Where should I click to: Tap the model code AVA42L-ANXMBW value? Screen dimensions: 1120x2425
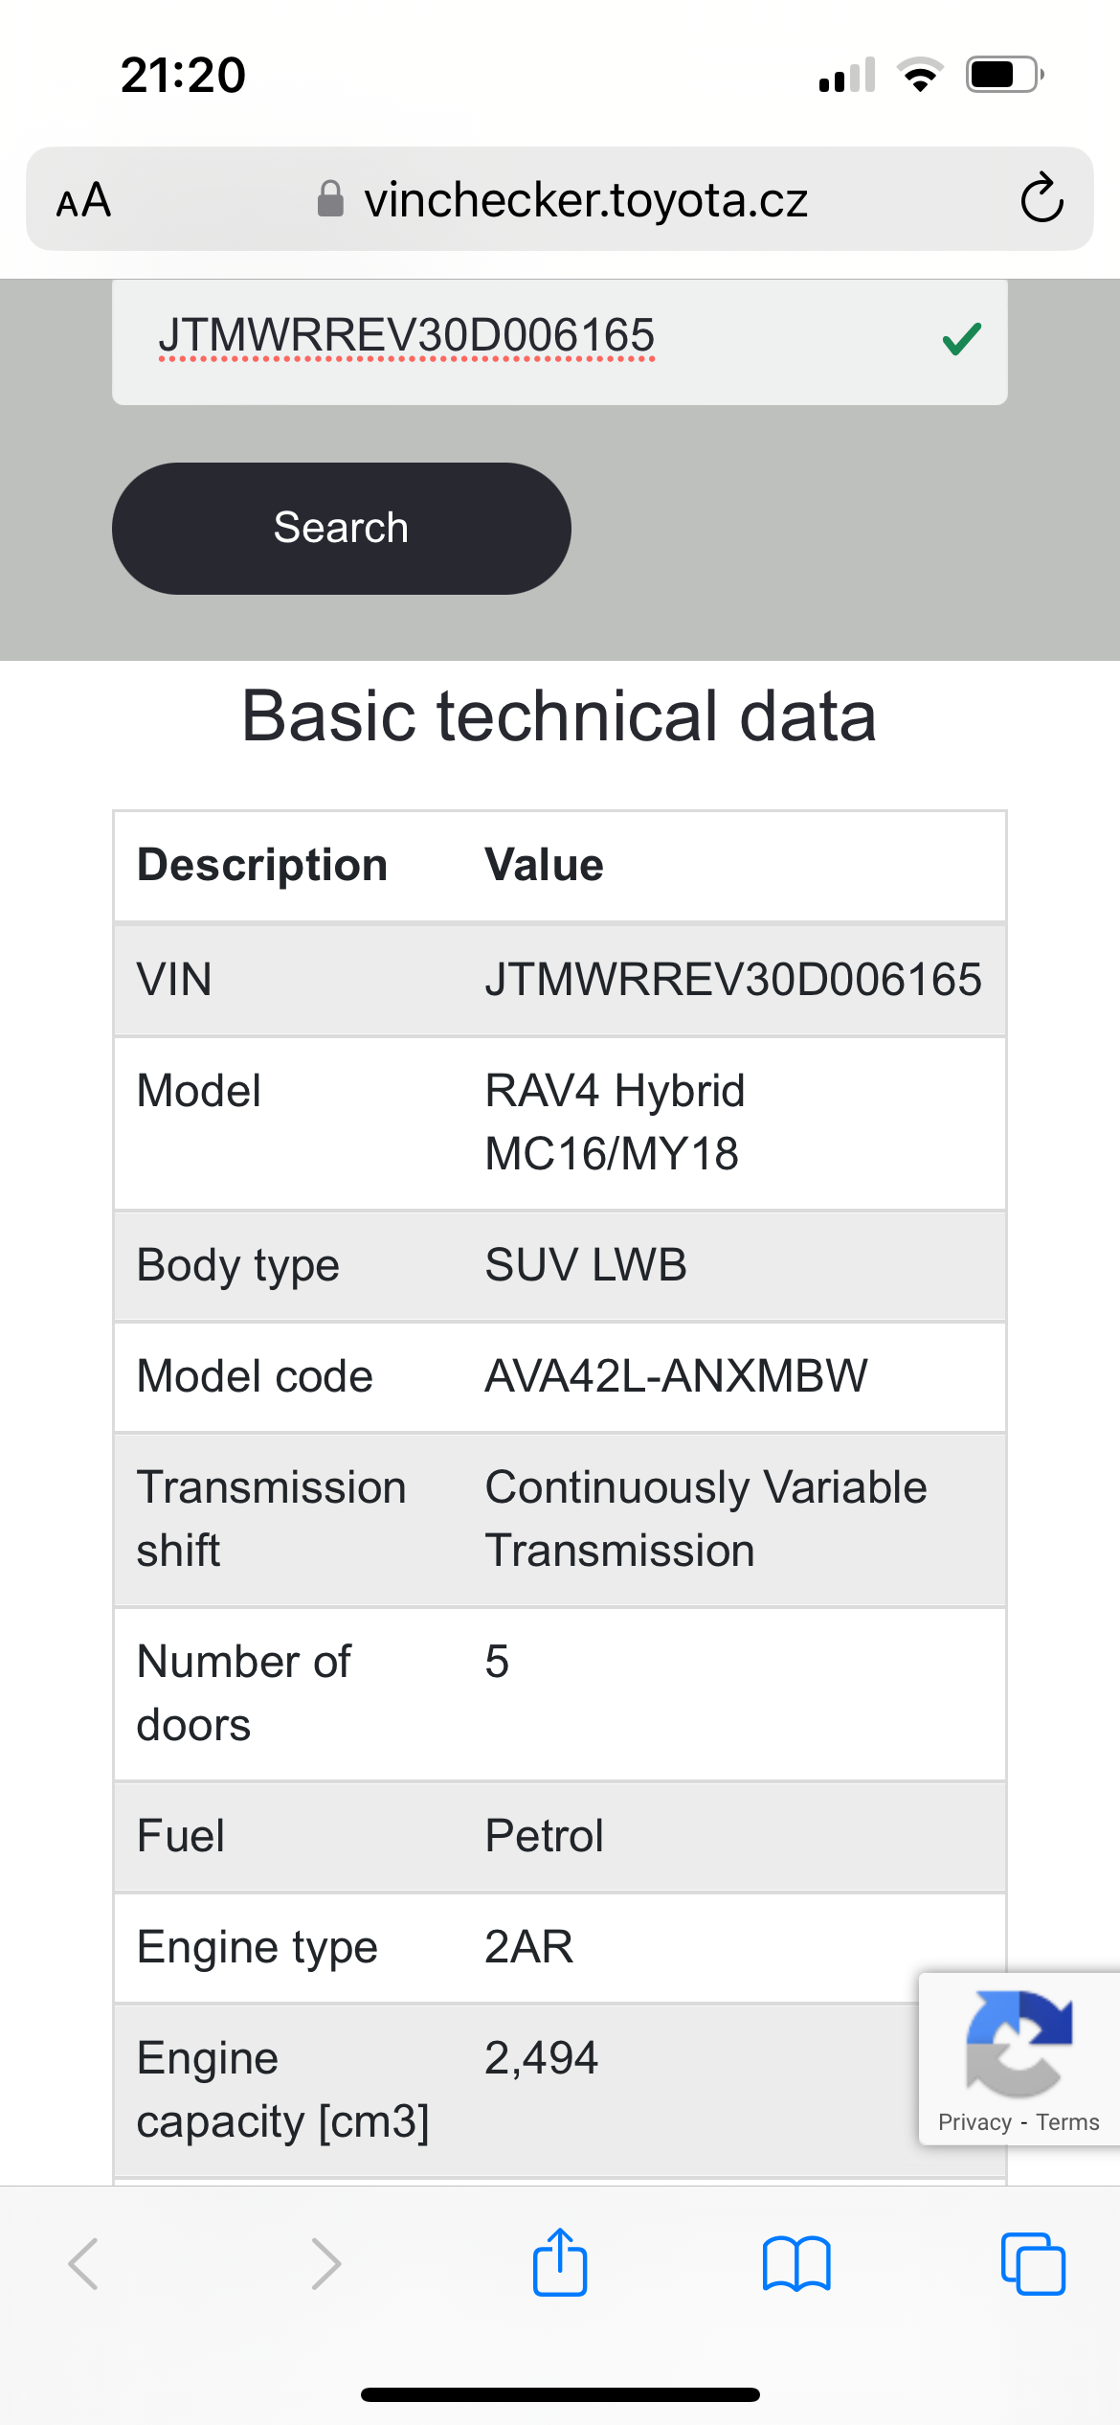pos(676,1376)
